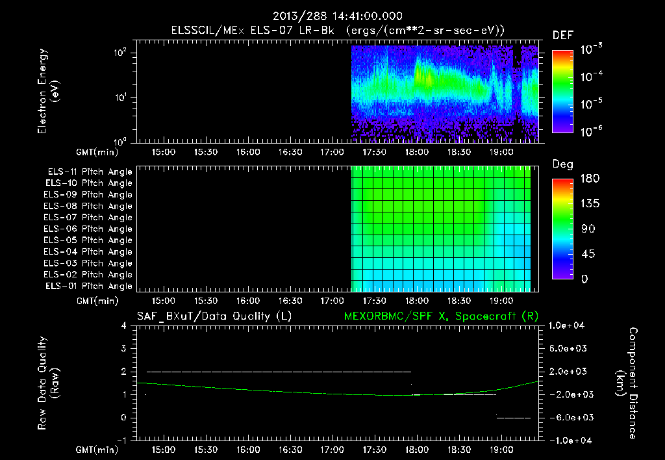Click the 1.0e+04 right axis value
This screenshot has height=460, width=665.
coord(566,326)
